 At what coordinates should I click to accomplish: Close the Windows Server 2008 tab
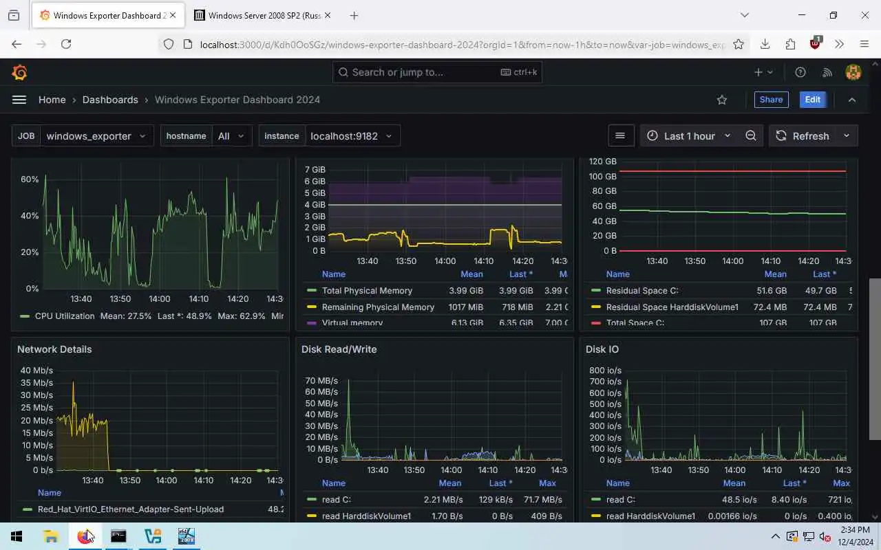[x=326, y=15]
